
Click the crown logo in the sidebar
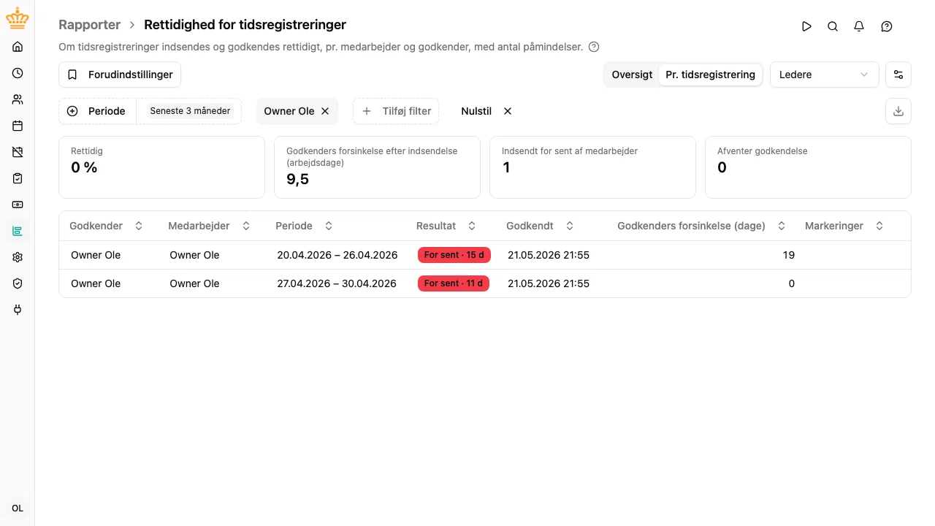pos(18,19)
